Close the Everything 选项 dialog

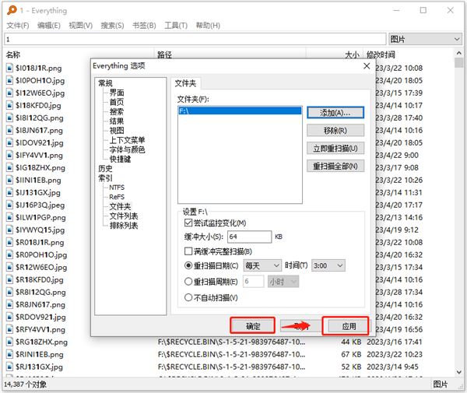367,66
